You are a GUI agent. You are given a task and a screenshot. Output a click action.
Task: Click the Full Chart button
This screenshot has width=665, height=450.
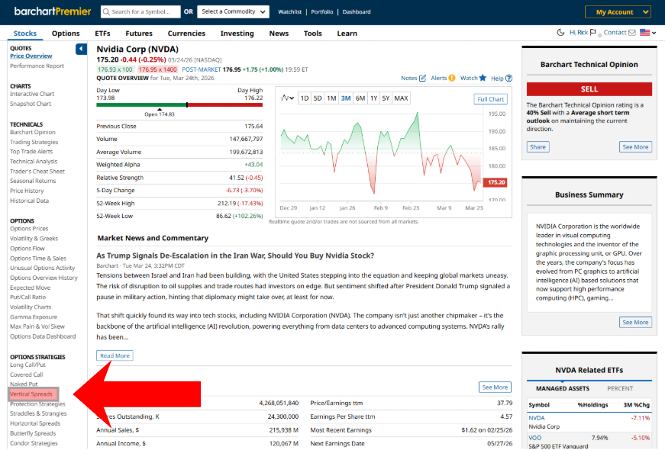tap(490, 99)
